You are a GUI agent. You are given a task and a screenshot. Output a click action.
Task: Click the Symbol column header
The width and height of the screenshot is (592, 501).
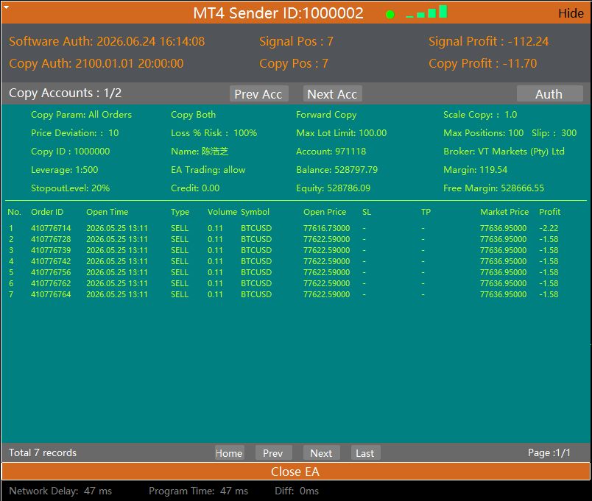[x=256, y=212]
